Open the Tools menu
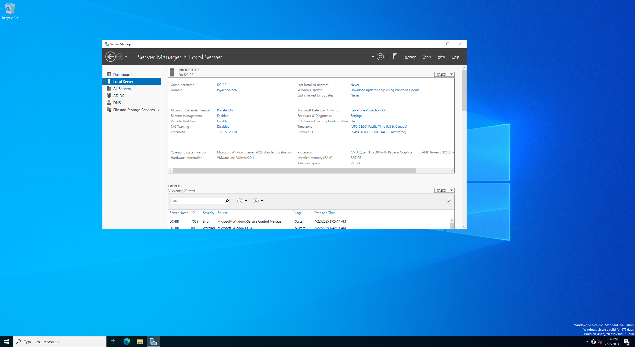635x347 pixels. 427,57
